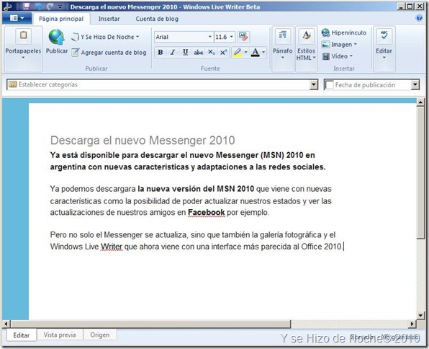The width and height of the screenshot is (429, 349).
Task: Click the Portapapeles clipboard icon
Action: 23,36
